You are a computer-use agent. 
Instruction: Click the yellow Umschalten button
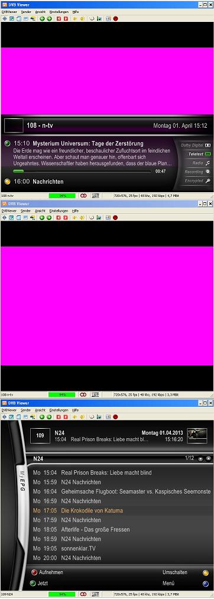pyautogui.click(x=206, y=572)
